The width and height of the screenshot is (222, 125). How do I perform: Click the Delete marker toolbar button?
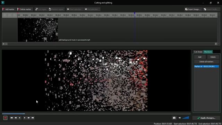click(24, 9)
